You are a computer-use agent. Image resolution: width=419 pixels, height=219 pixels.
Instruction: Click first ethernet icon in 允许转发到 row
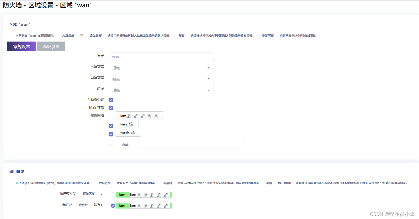point(152,195)
